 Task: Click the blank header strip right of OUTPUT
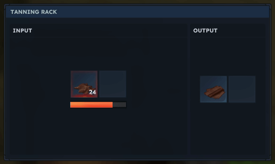[241, 30]
